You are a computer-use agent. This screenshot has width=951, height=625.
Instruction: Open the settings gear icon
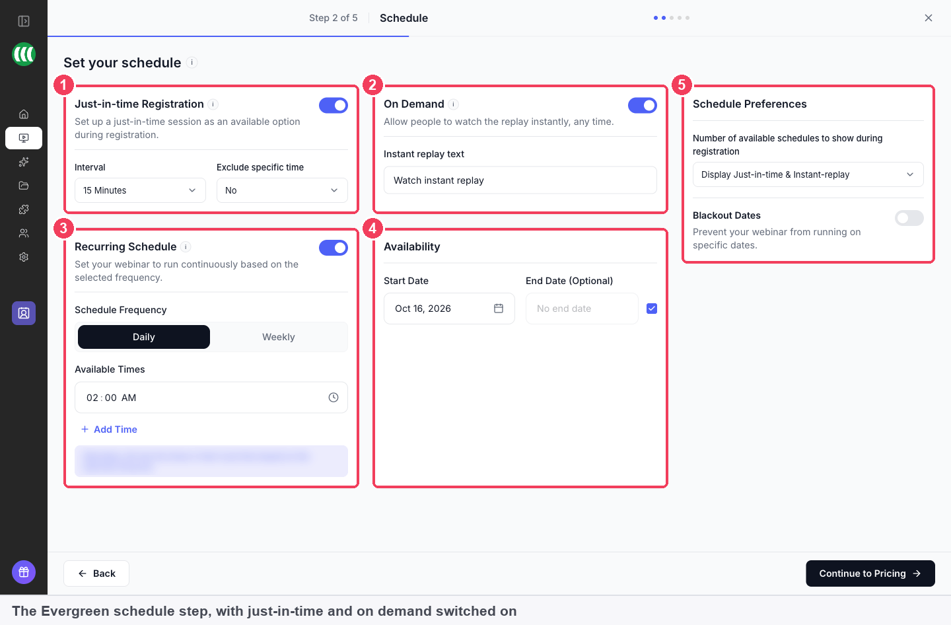[x=24, y=257]
